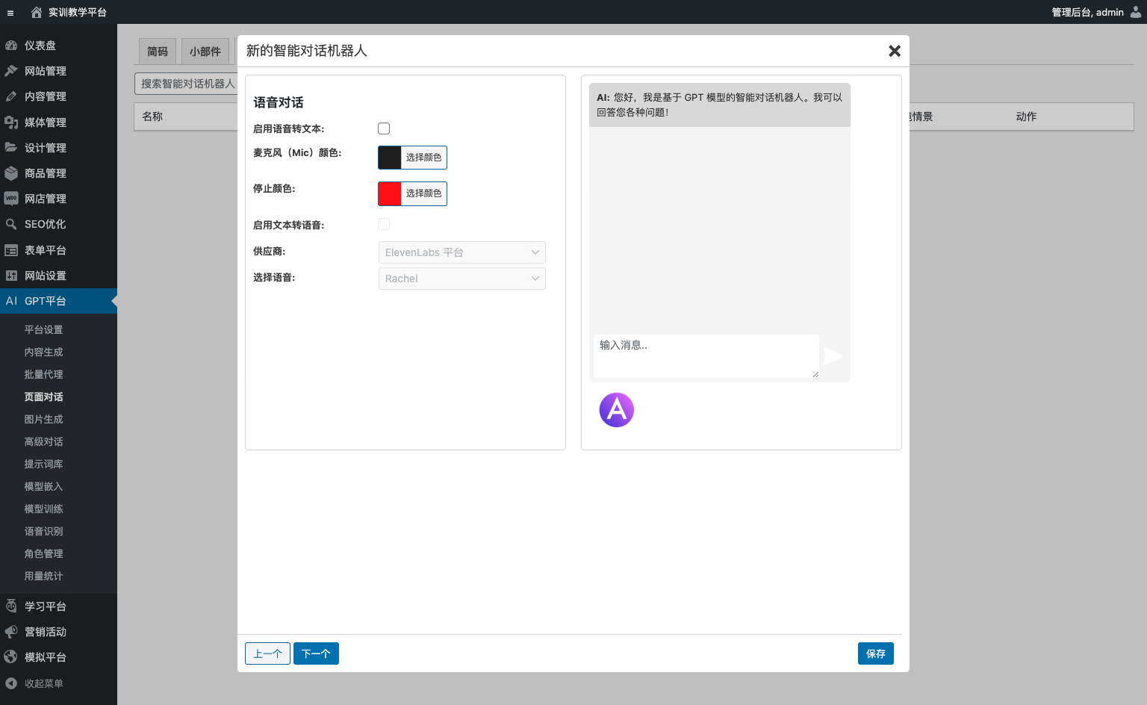Enable the 启用语音转文本 checkbox
Viewport: 1147px width, 705px height.
point(384,128)
